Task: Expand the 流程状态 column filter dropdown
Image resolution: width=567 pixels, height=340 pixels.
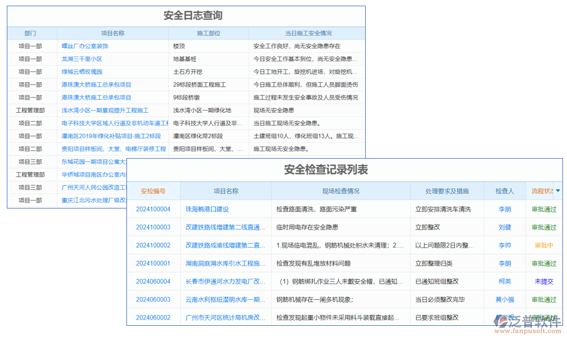Action: 558,191
